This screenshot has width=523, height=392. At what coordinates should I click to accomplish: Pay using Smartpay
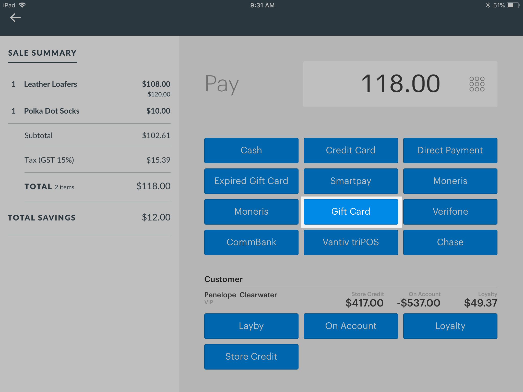[x=351, y=181]
